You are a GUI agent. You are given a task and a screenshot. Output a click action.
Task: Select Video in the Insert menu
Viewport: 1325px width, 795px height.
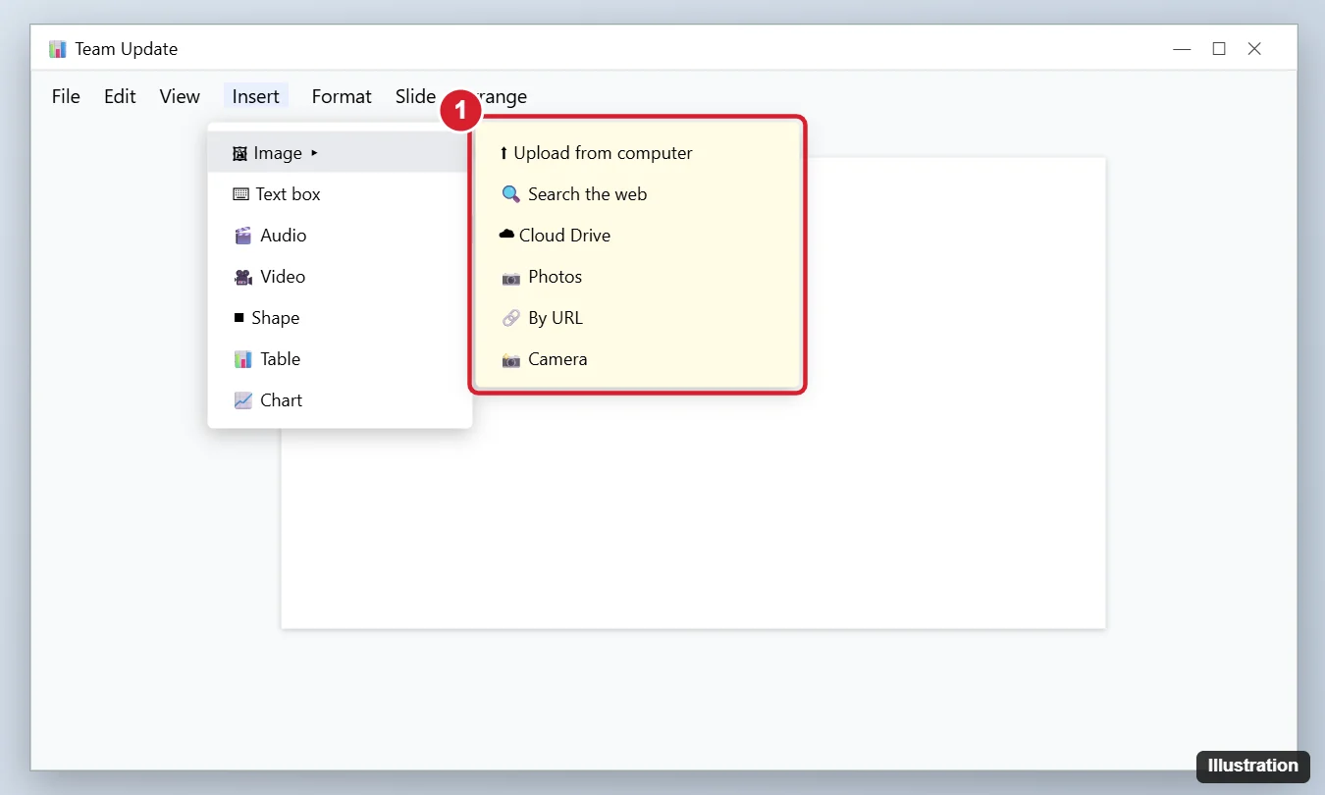pos(340,277)
